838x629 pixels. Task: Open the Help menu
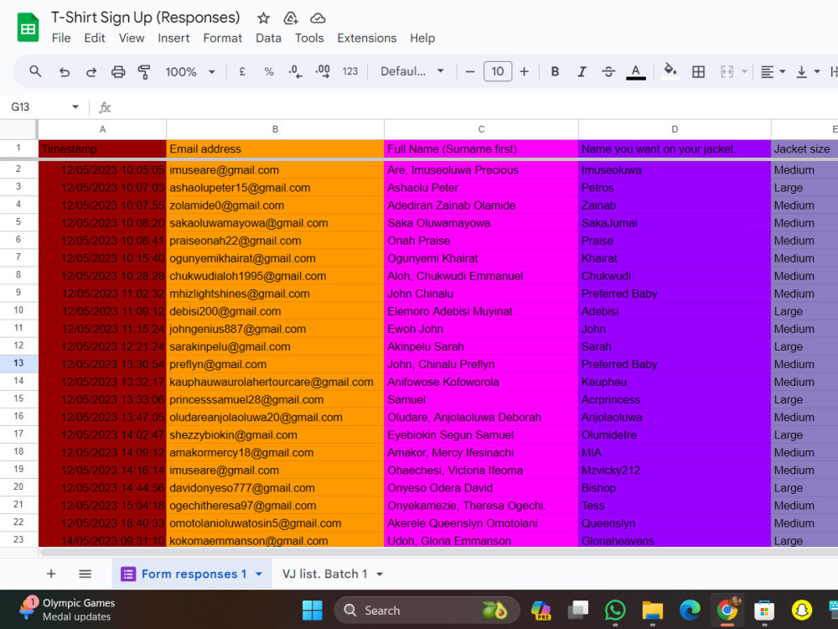click(422, 38)
